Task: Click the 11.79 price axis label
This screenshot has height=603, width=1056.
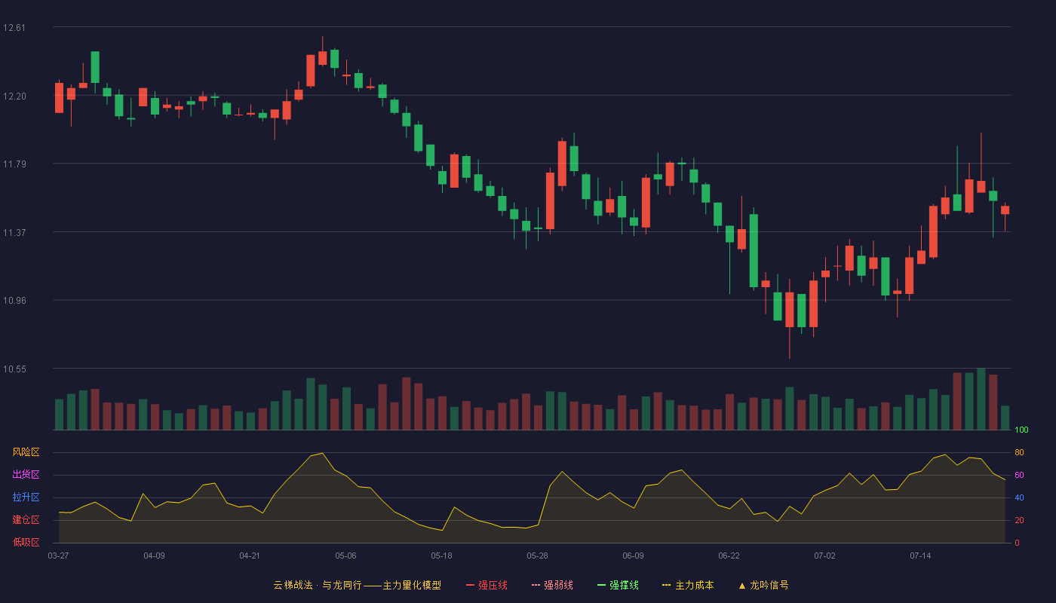Action: click(x=14, y=164)
